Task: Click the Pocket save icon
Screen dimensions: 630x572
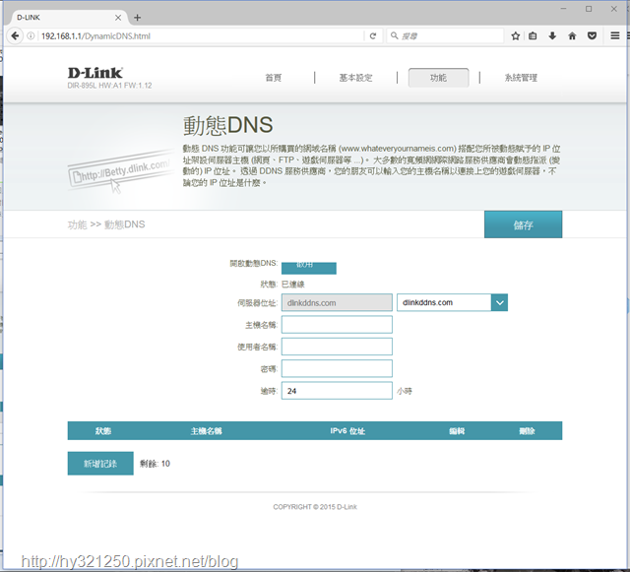Action: [x=592, y=35]
